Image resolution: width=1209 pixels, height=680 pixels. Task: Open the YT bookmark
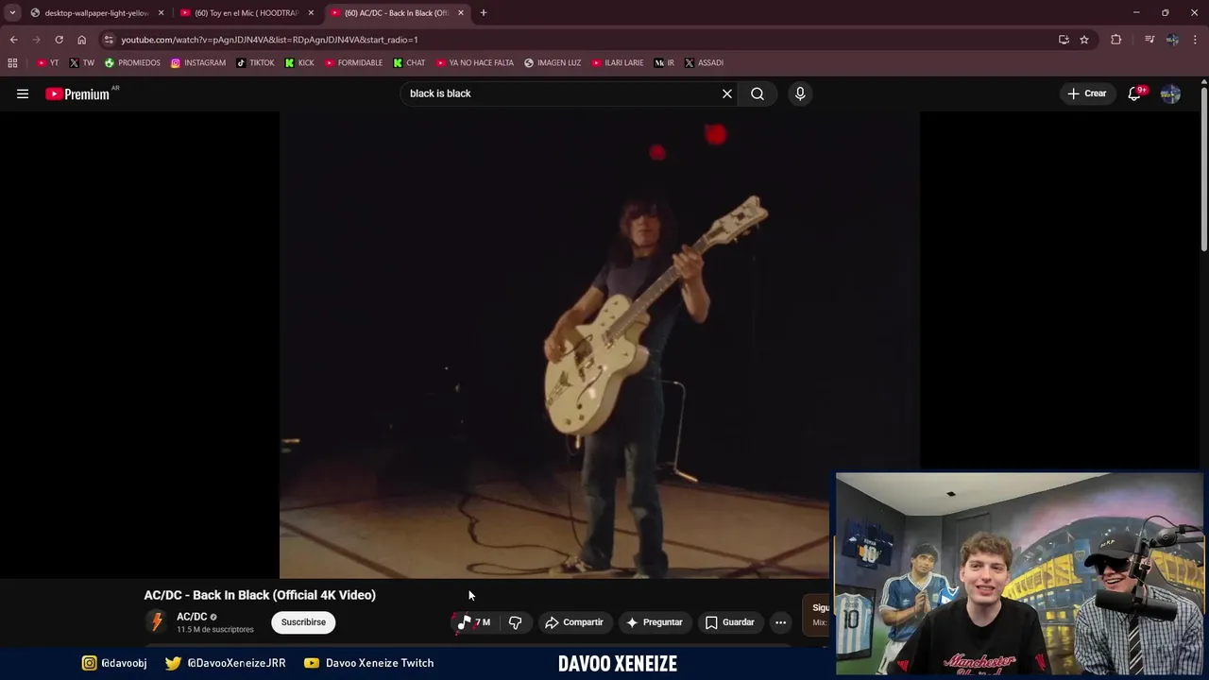[x=47, y=63]
